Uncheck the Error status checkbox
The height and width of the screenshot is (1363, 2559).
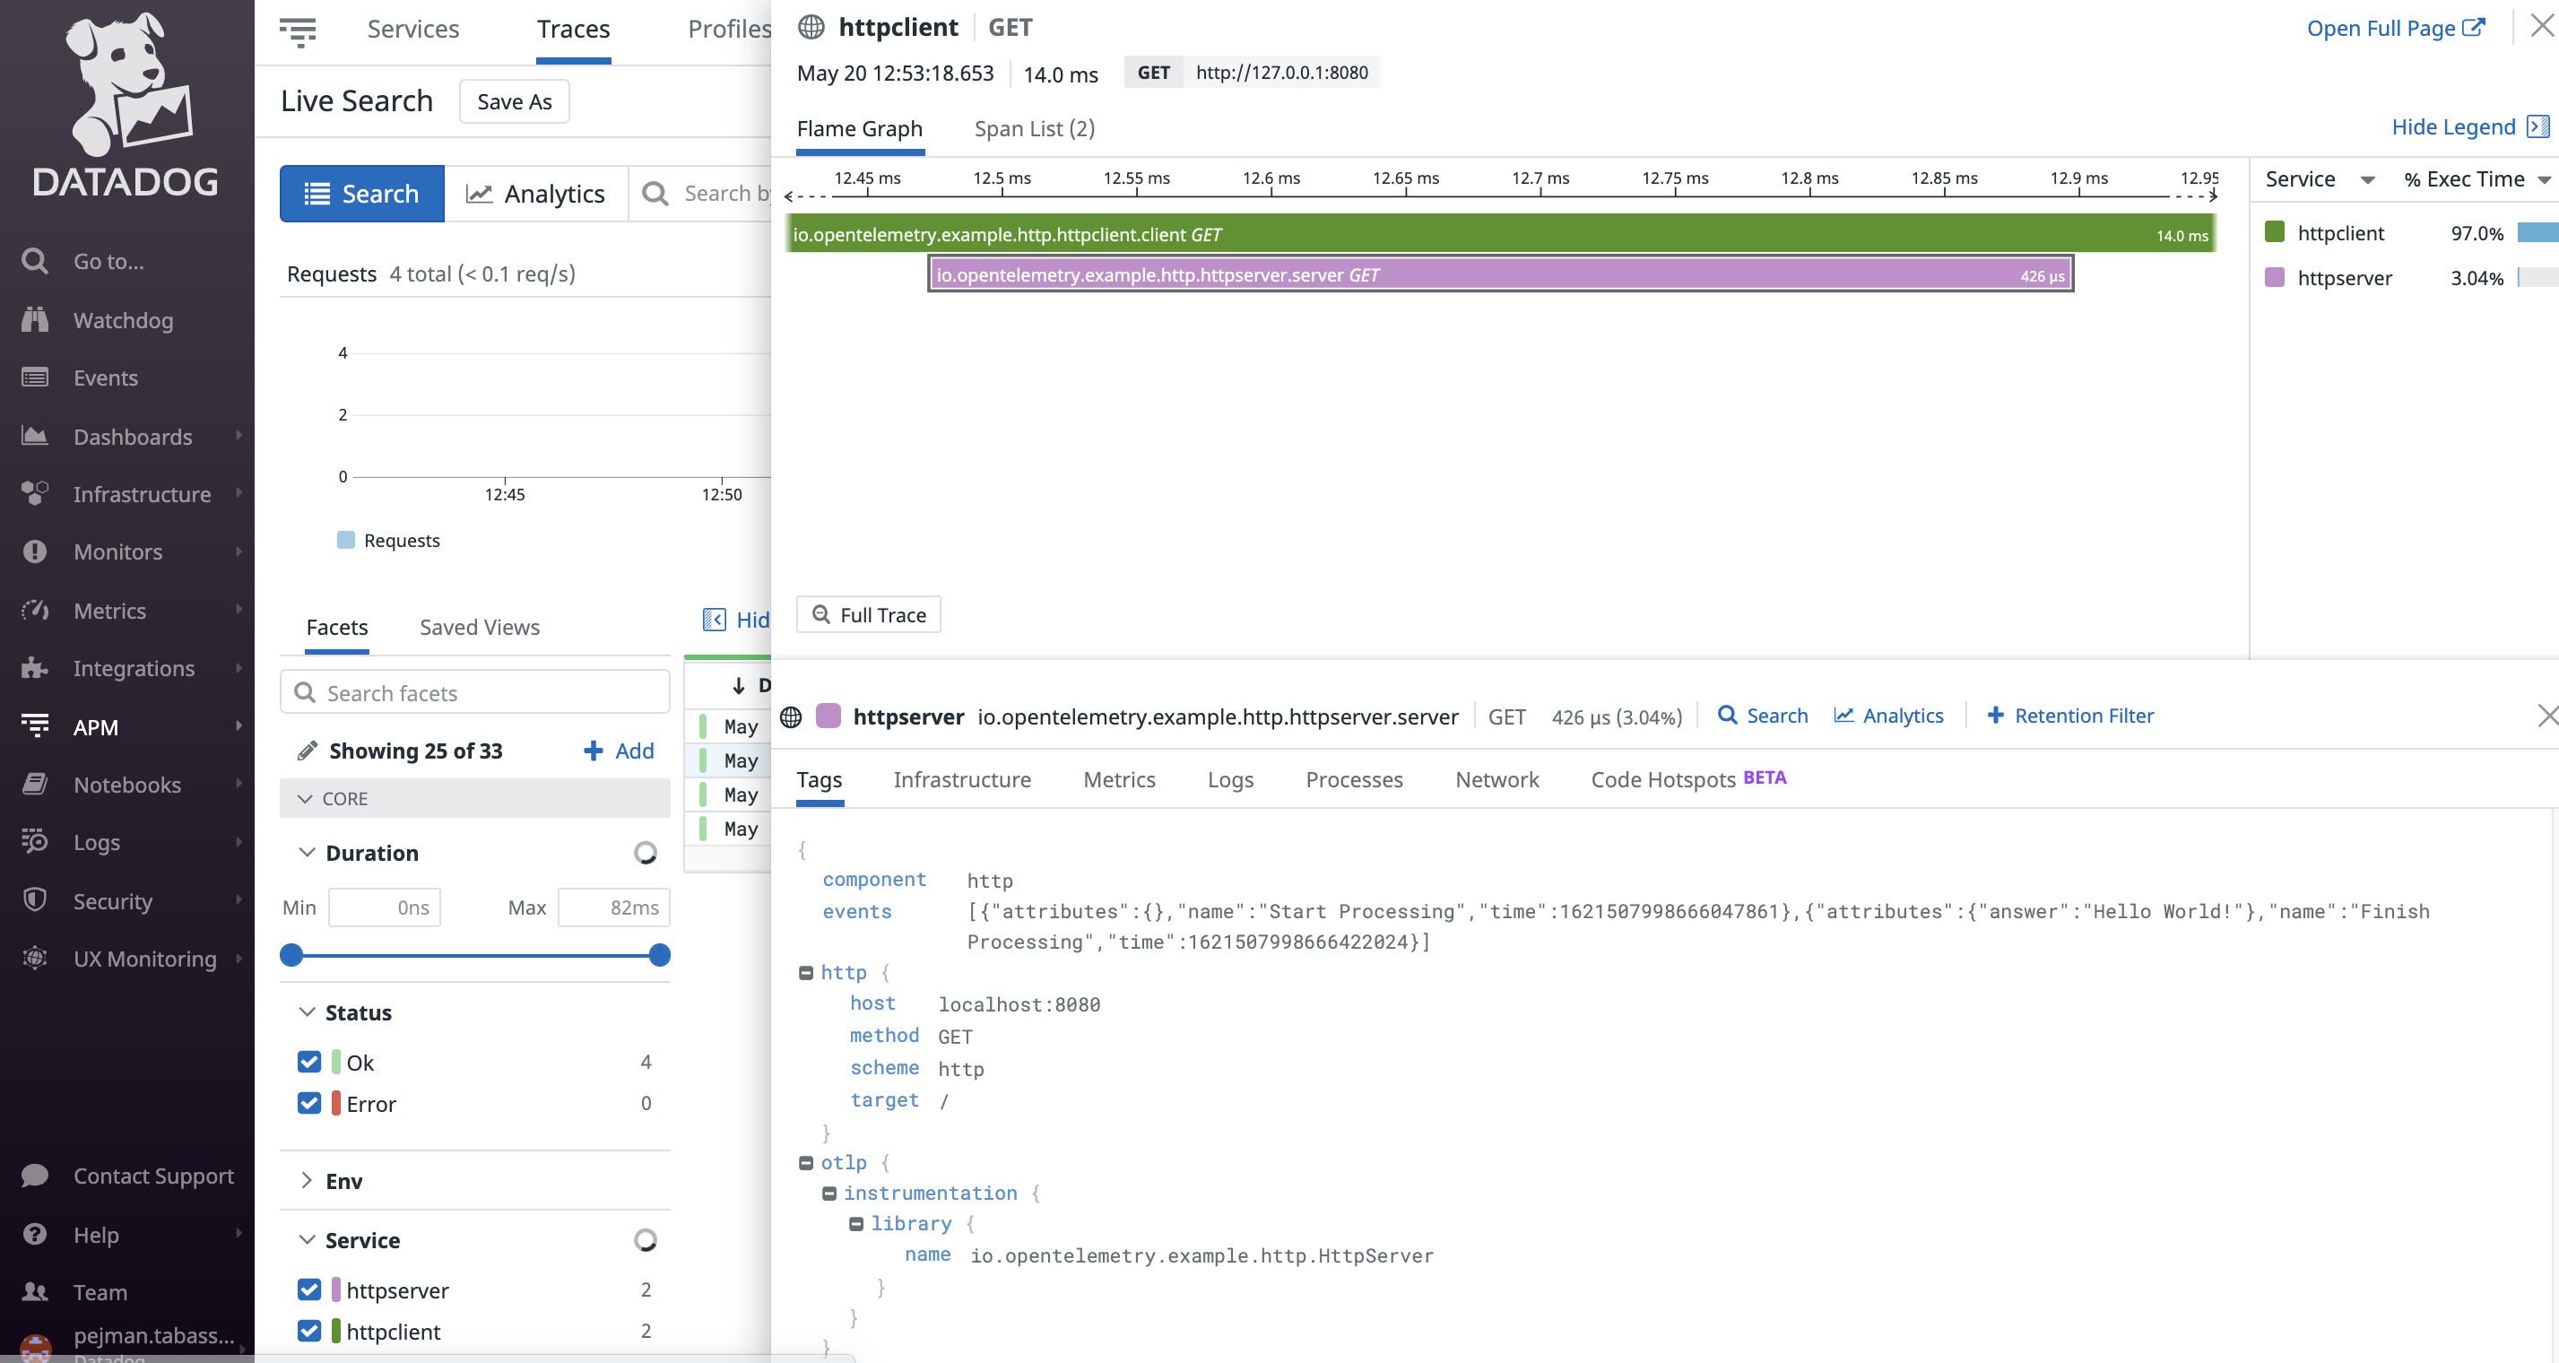[309, 1103]
